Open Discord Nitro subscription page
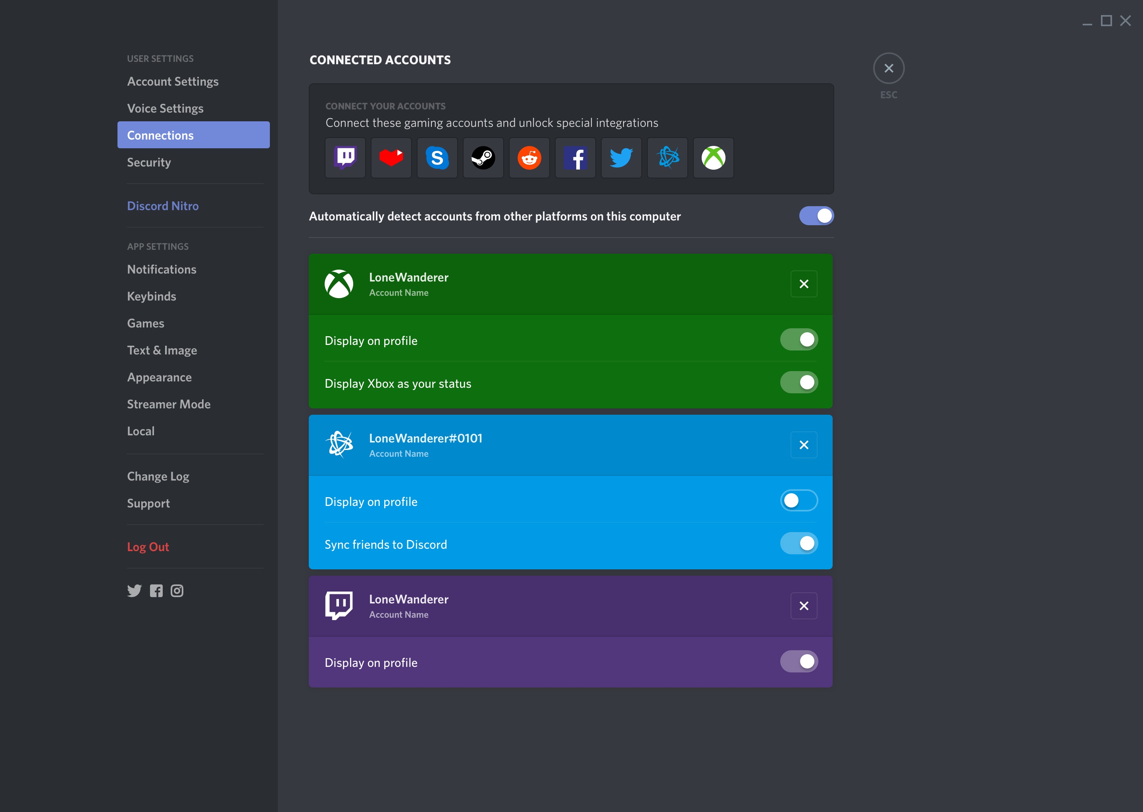The image size is (1143, 812). pos(163,206)
